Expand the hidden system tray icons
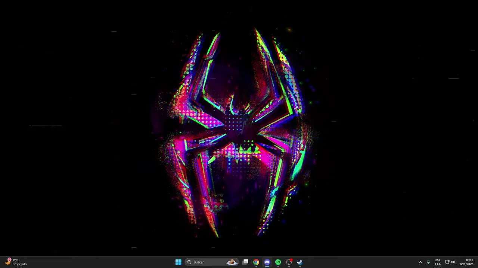The width and height of the screenshot is (478, 268). coord(420,262)
